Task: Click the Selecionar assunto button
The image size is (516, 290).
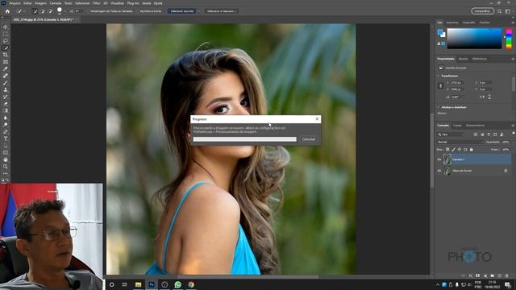Action: (182, 11)
